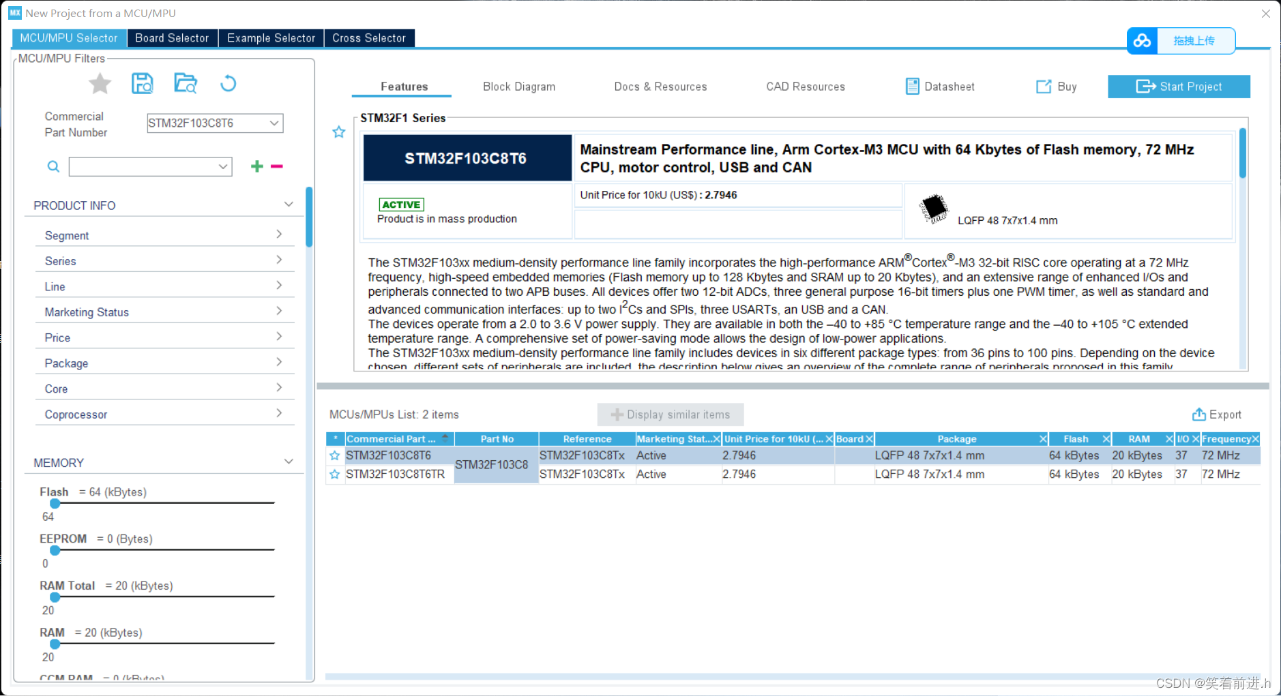The width and height of the screenshot is (1281, 696).
Task: Remove Unit Price column X icon
Action: 829,439
